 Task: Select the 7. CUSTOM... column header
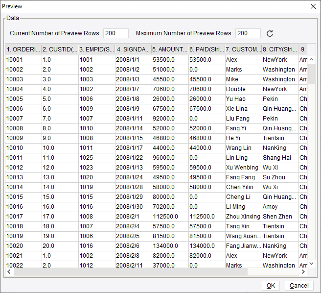243,49
